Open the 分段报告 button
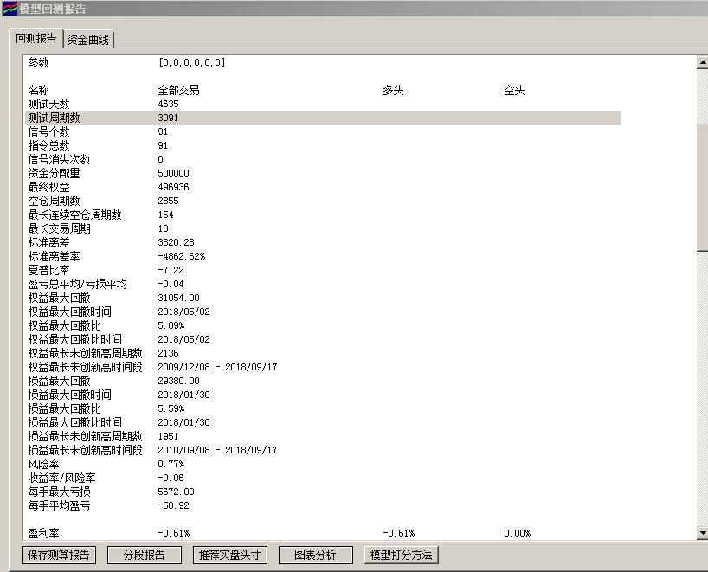The height and width of the screenshot is (572, 708). pos(144,555)
